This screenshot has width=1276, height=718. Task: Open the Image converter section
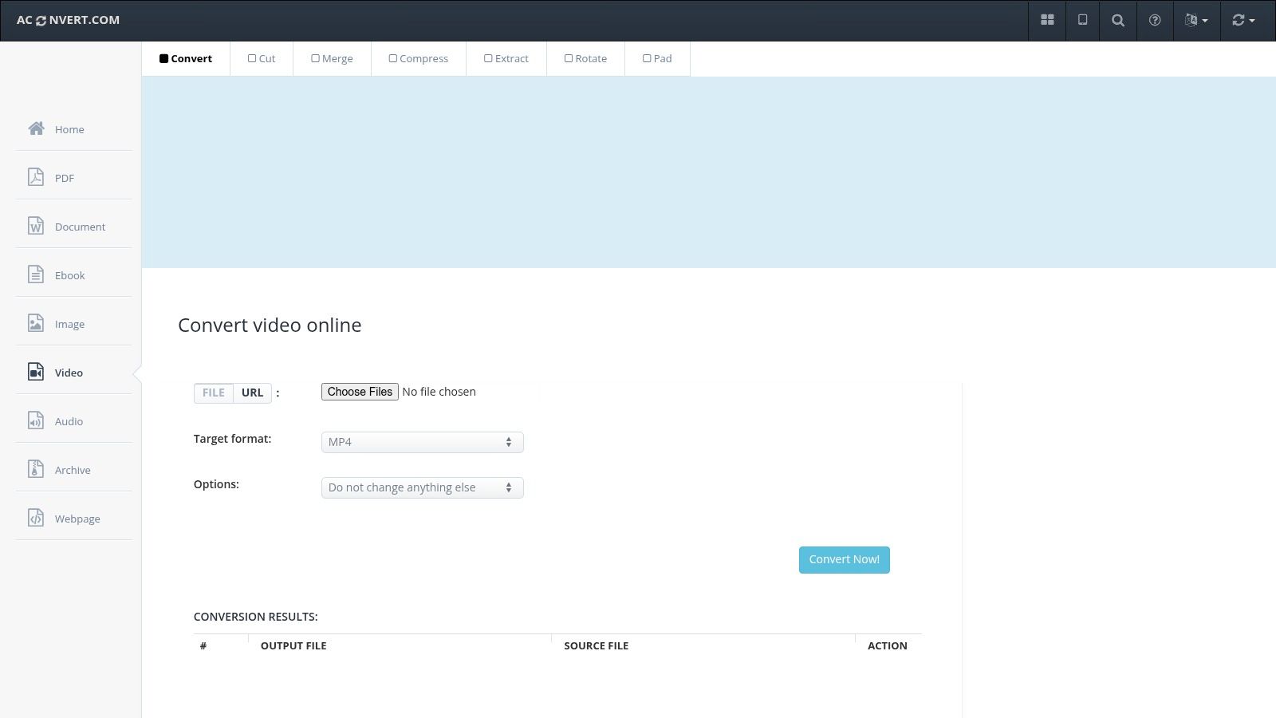(73, 324)
